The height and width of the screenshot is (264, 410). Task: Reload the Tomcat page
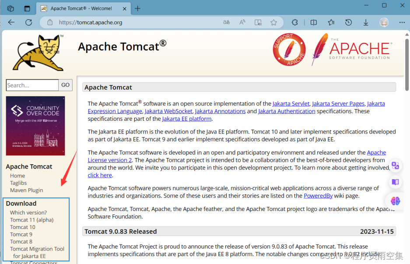(x=29, y=22)
